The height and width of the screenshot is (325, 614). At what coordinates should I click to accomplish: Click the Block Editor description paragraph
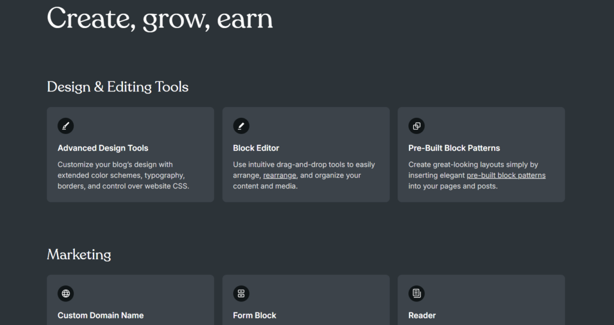[304, 175]
